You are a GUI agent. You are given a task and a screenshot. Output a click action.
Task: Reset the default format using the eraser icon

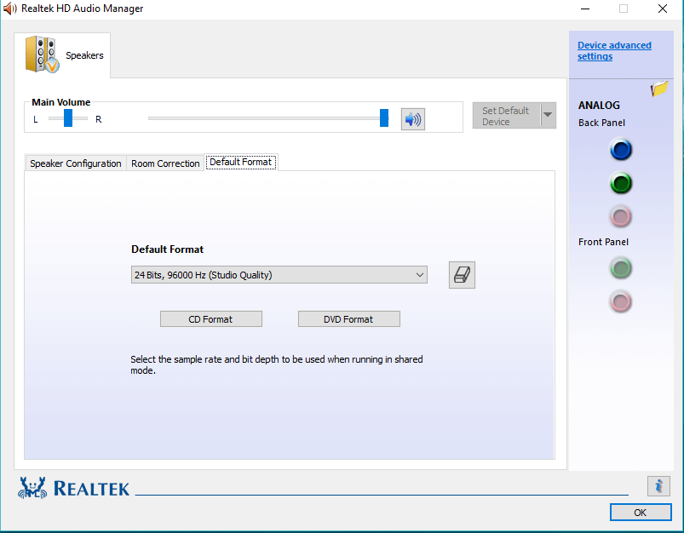pos(462,274)
